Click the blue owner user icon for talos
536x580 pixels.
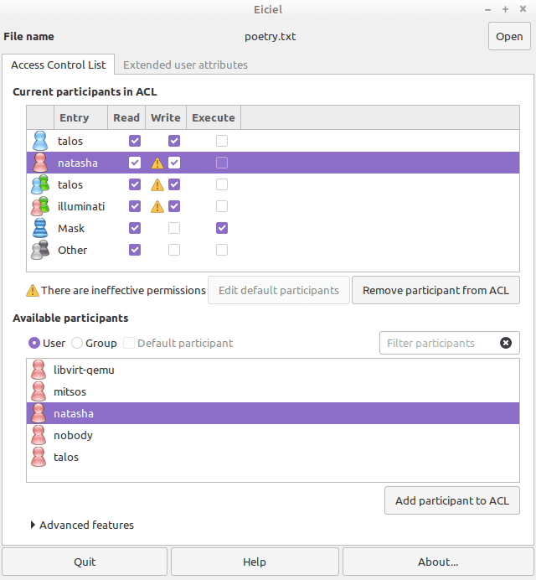coord(40,141)
